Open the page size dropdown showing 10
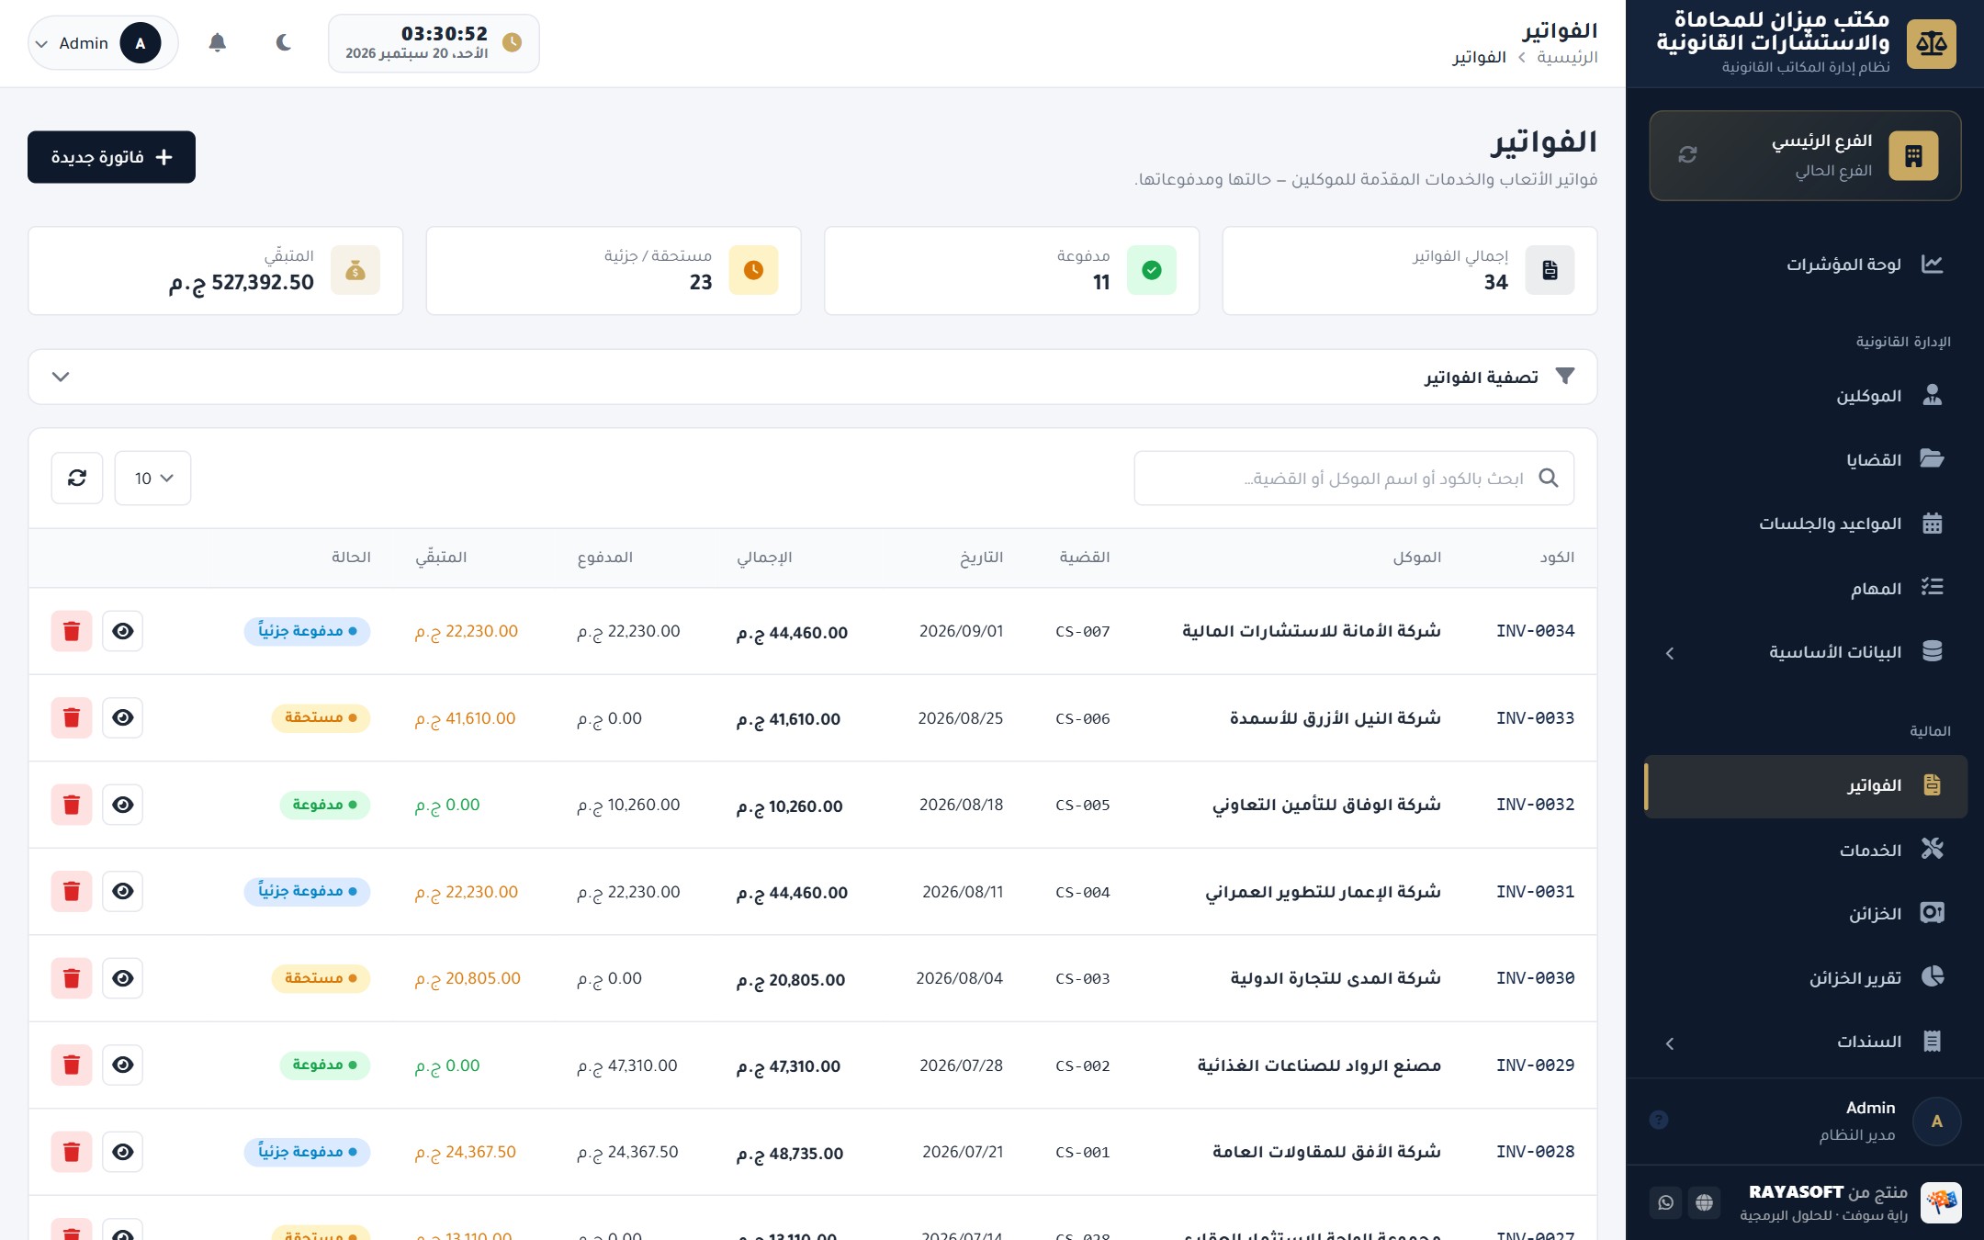 pyautogui.click(x=152, y=478)
